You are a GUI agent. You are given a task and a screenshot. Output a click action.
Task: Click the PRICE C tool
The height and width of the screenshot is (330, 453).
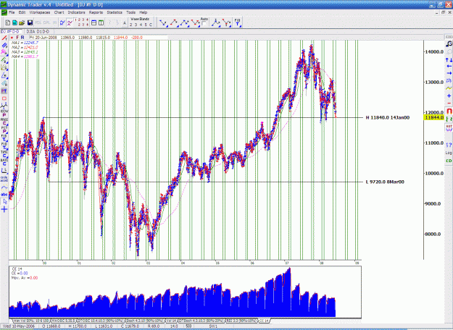(x=4, y=122)
